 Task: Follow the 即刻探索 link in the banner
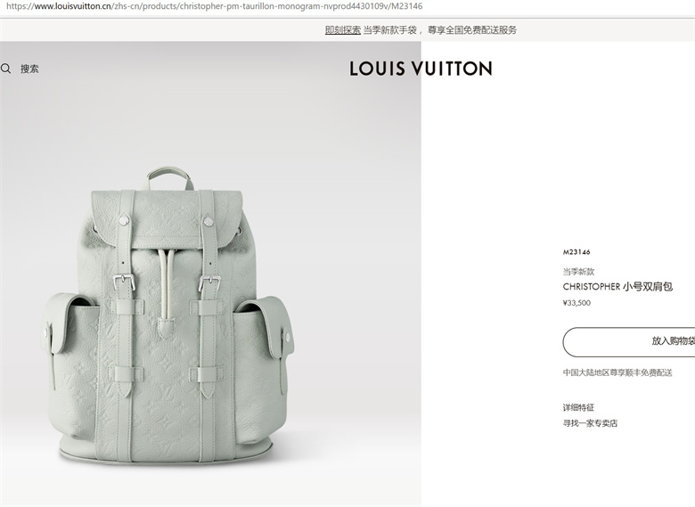coord(343,30)
